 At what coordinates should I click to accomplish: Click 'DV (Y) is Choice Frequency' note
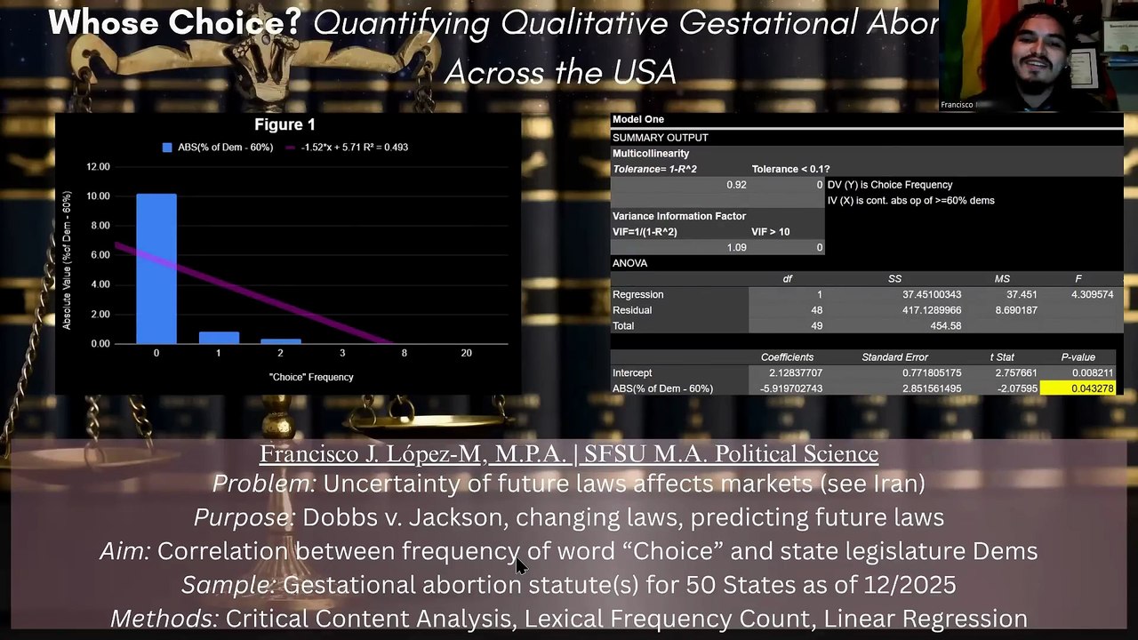tap(890, 185)
